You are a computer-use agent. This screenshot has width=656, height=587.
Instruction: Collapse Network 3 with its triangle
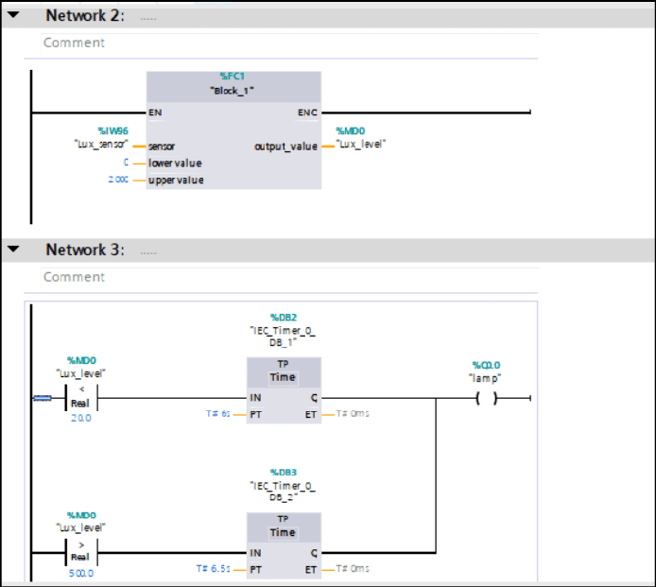13,250
